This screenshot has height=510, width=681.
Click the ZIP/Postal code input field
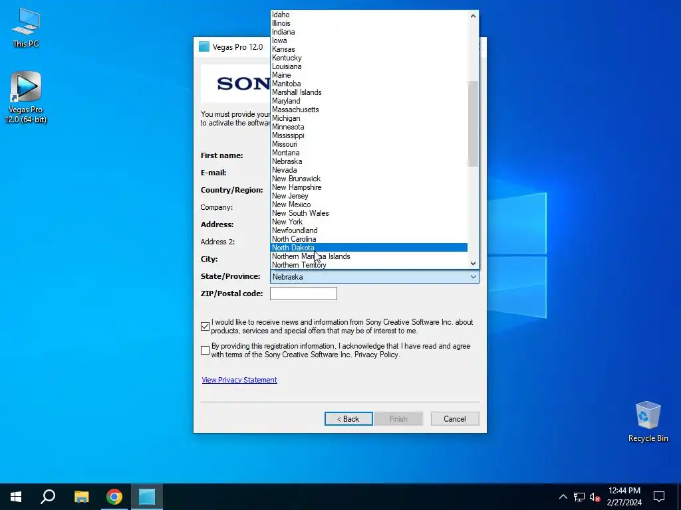tap(303, 294)
